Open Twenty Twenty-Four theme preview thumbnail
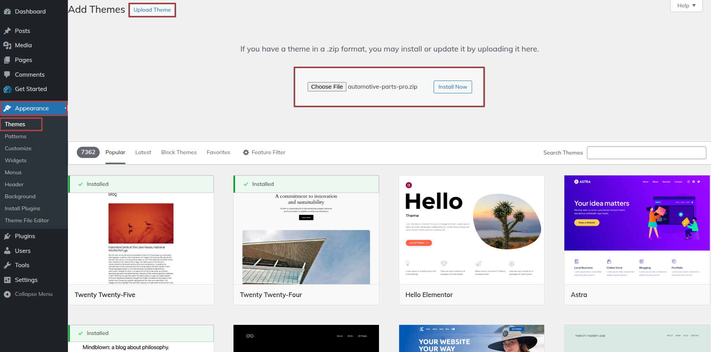This screenshot has width=711, height=352. [x=306, y=239]
